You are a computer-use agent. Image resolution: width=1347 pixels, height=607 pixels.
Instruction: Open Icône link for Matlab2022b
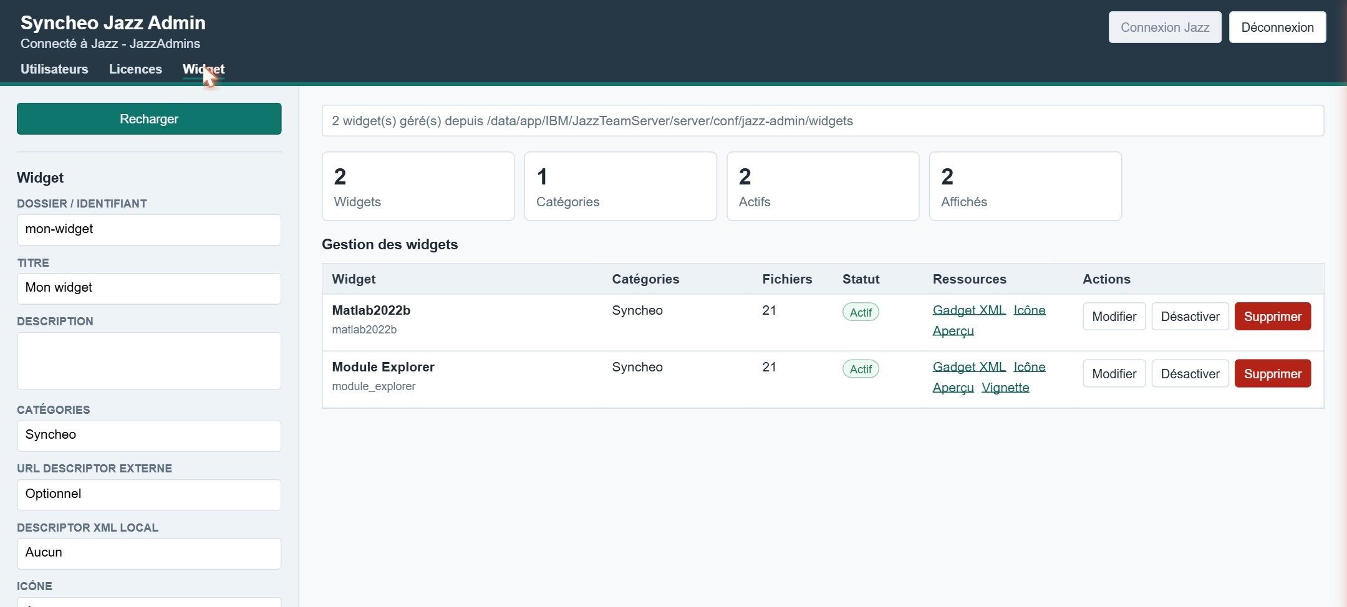click(x=1030, y=310)
